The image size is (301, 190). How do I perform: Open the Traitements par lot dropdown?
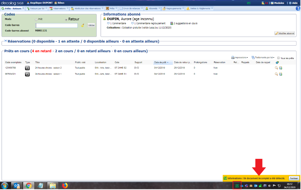[x=274, y=57]
